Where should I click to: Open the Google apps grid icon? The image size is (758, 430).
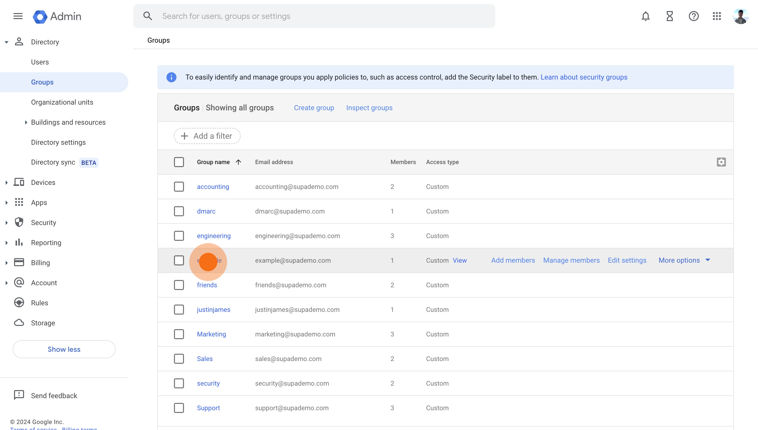pos(717,16)
